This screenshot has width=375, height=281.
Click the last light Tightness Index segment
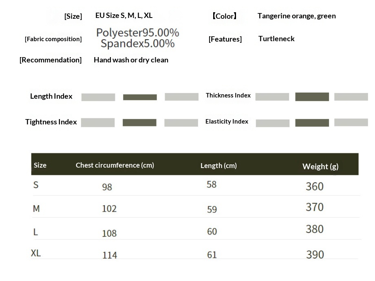tap(181, 123)
